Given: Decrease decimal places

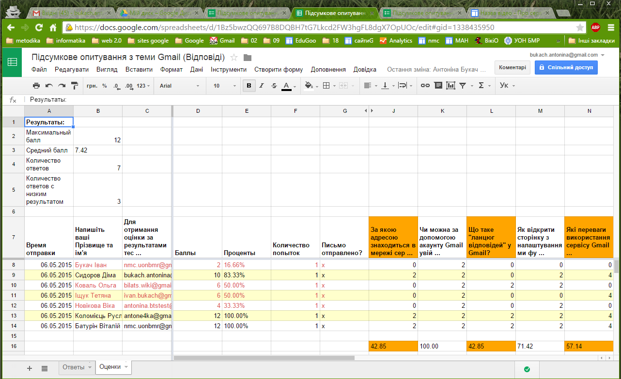Looking at the screenshot, I should [116, 86].
